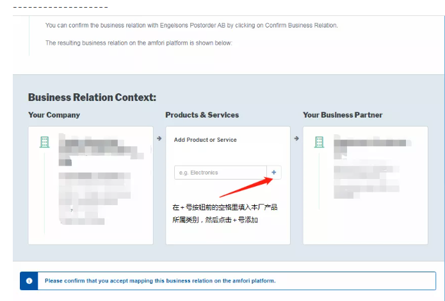The width and height of the screenshot is (445, 301).
Task: Focus the 'e.g. Electronics' product input field
Action: [220, 173]
